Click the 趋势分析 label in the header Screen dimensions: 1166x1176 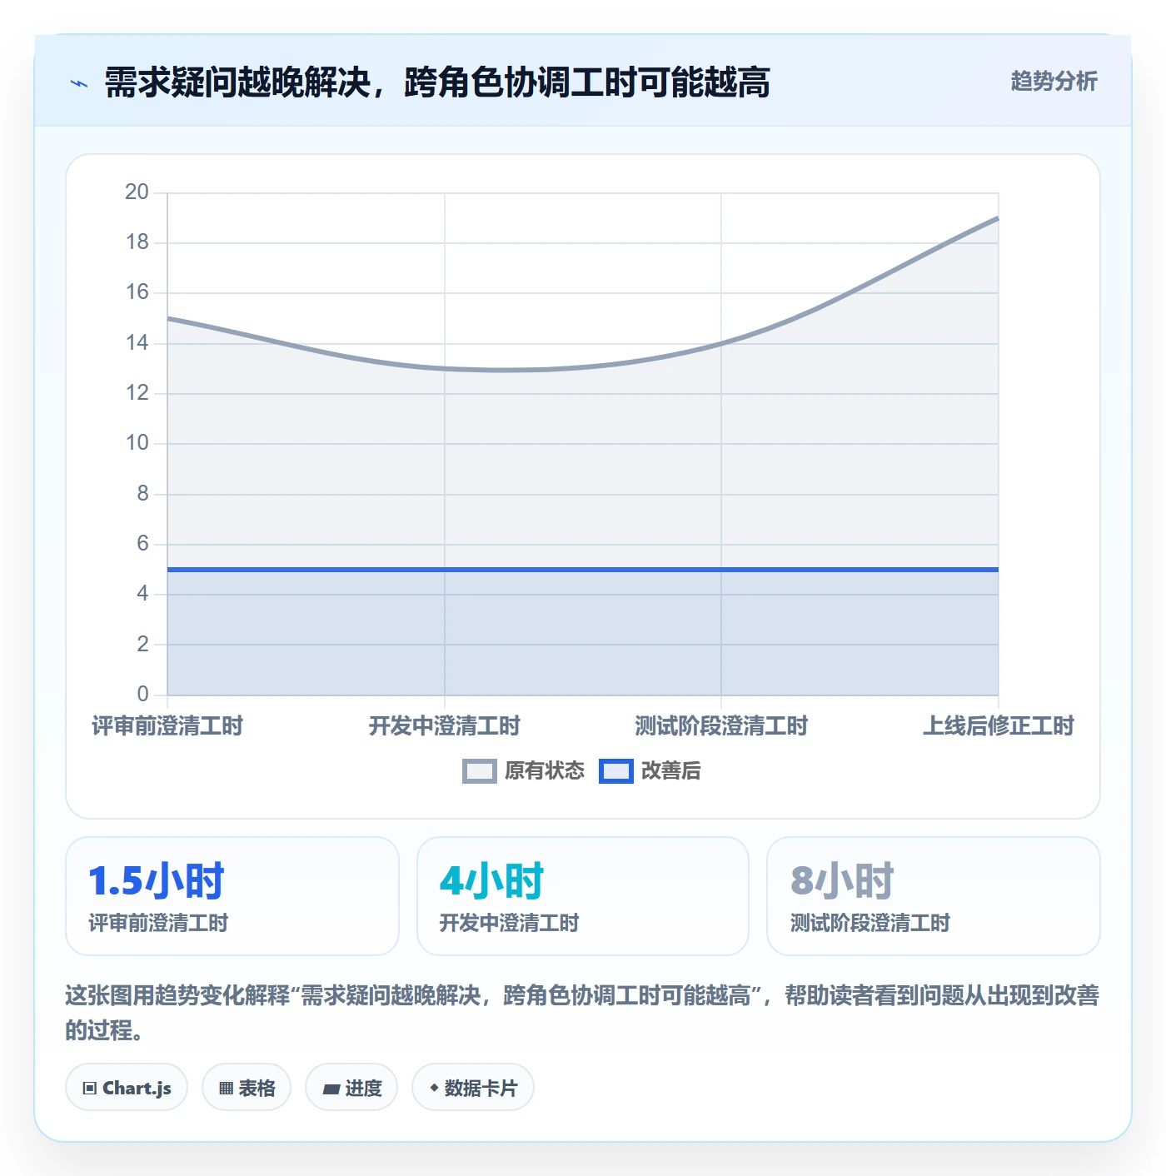pos(1054,81)
